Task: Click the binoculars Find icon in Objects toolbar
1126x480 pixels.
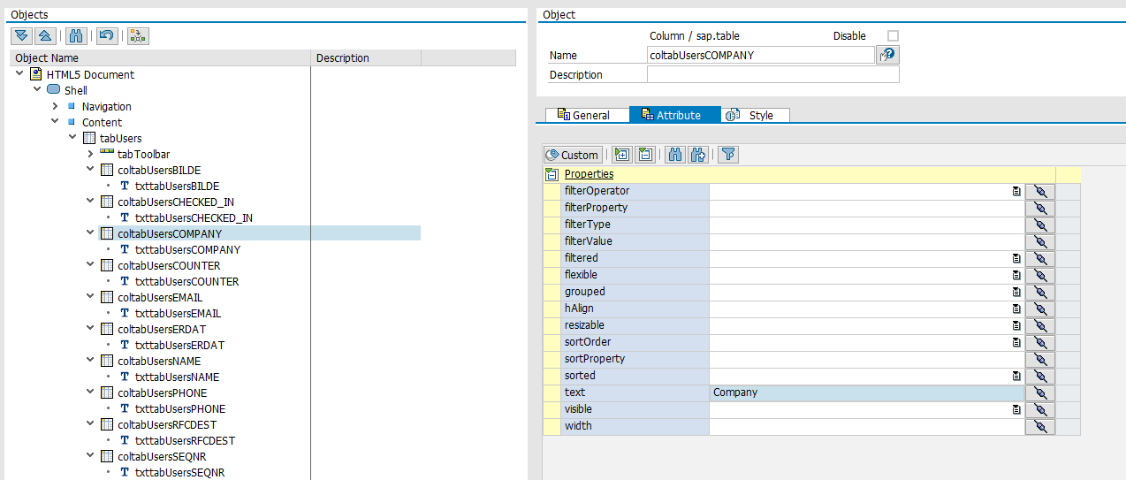Action: (76, 35)
